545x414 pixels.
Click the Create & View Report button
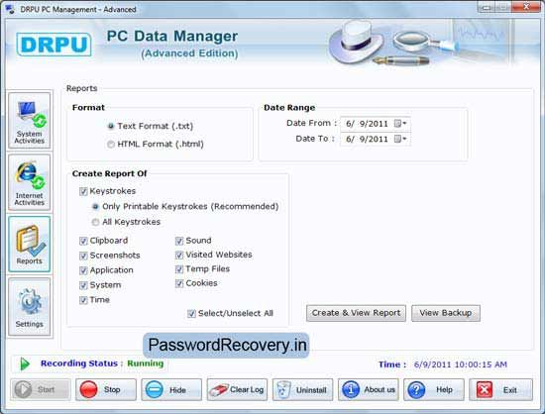pyautogui.click(x=357, y=313)
